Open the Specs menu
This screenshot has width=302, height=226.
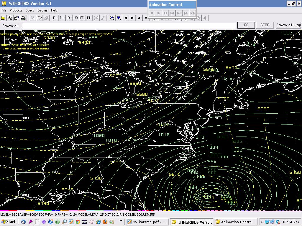(x=30, y=10)
